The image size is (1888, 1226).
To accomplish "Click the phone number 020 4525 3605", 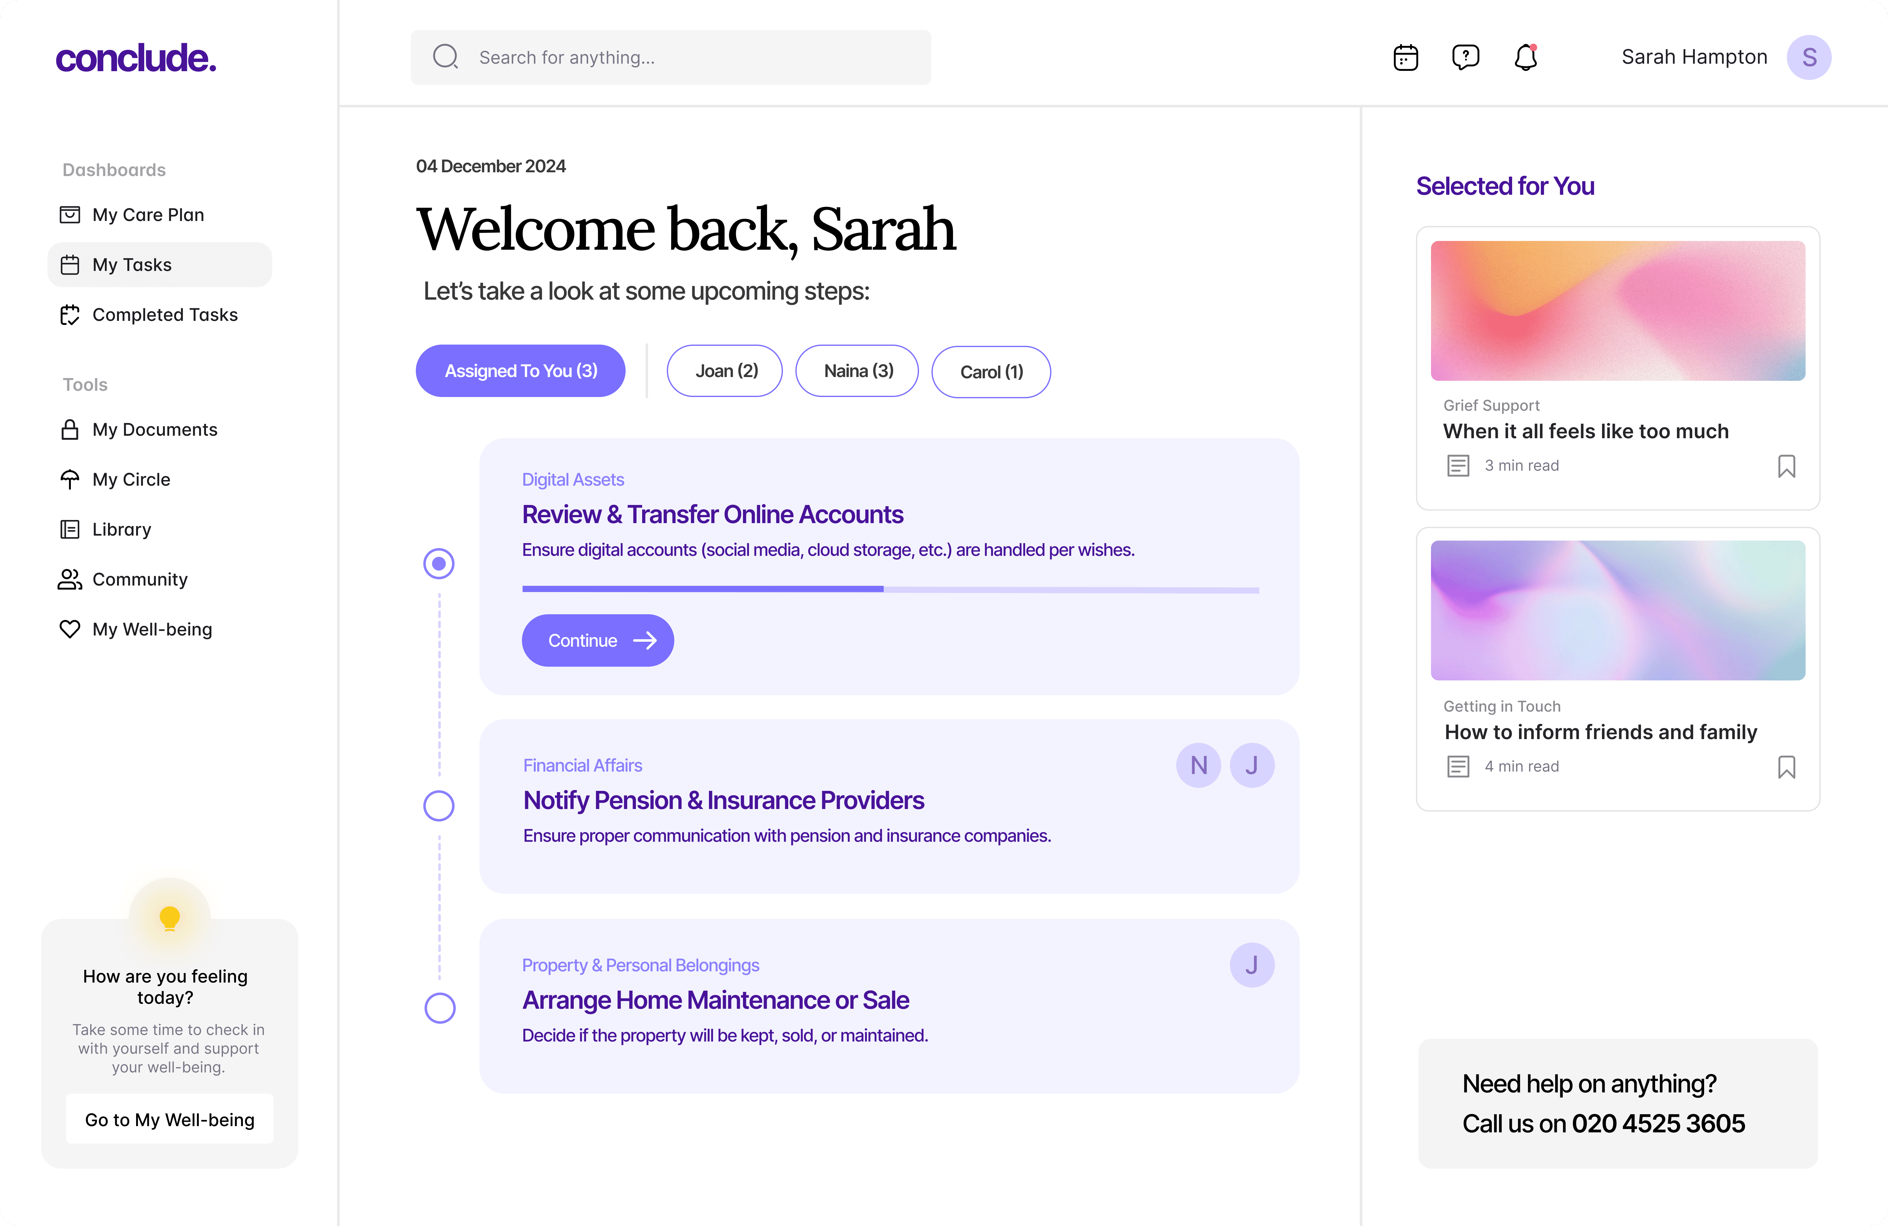I will pyautogui.click(x=1659, y=1124).
